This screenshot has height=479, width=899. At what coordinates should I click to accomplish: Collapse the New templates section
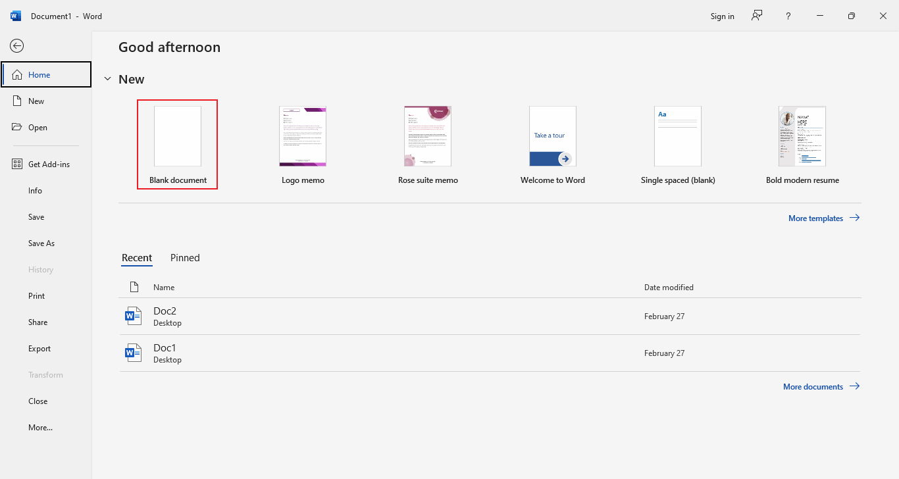108,78
